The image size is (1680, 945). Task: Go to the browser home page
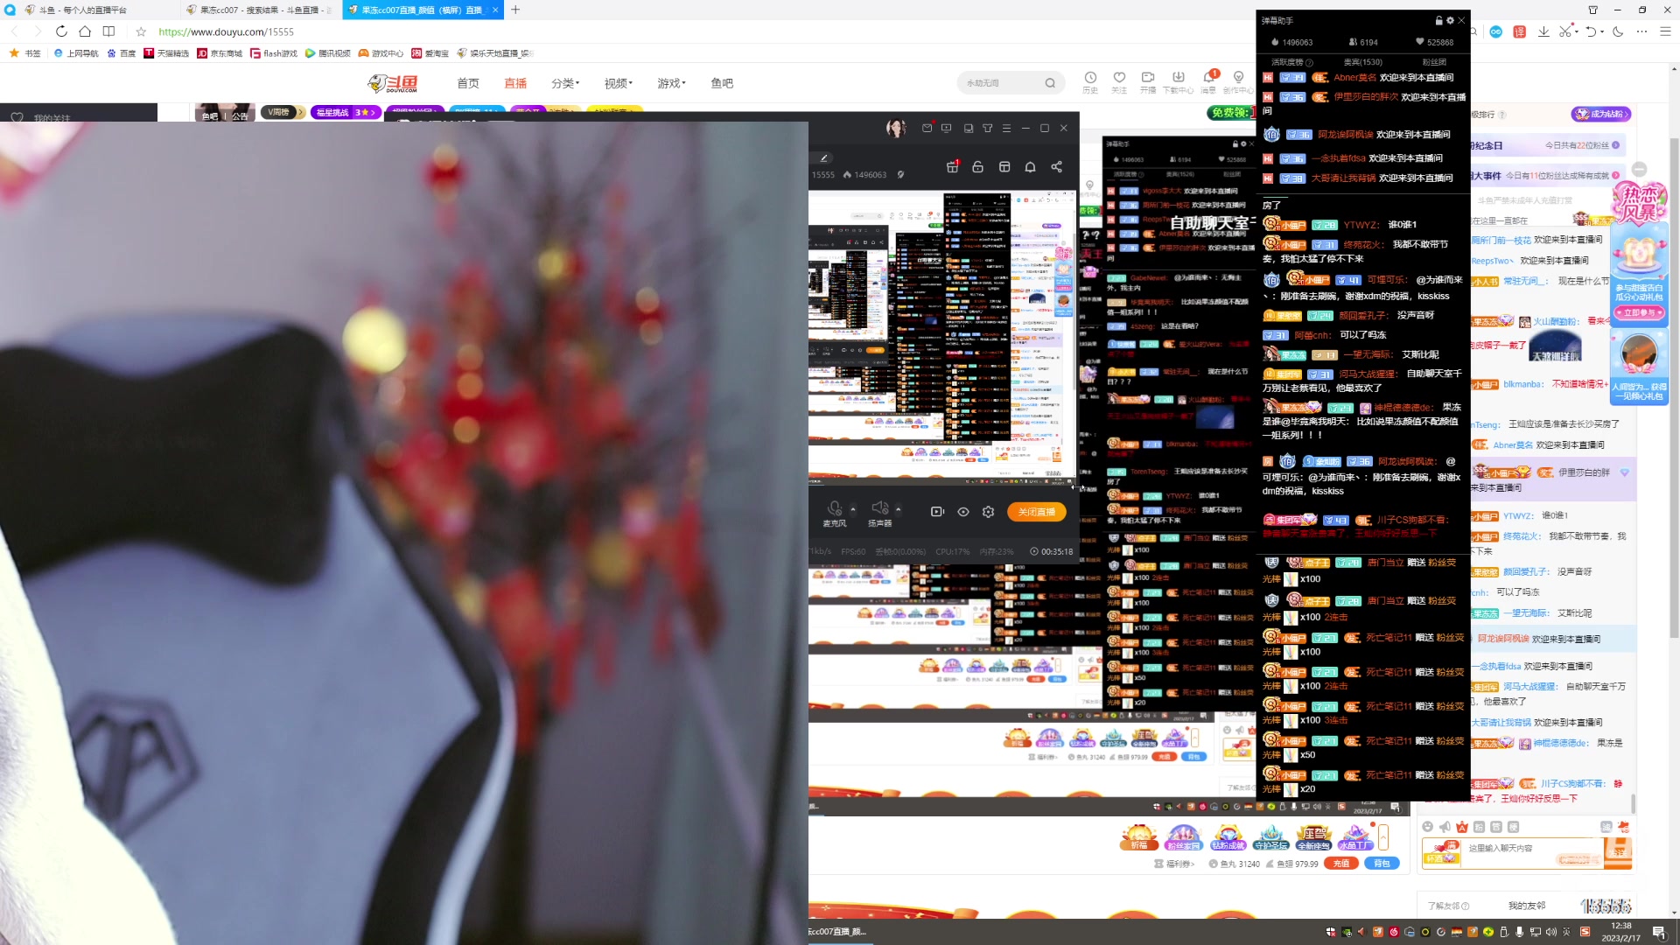85,31
